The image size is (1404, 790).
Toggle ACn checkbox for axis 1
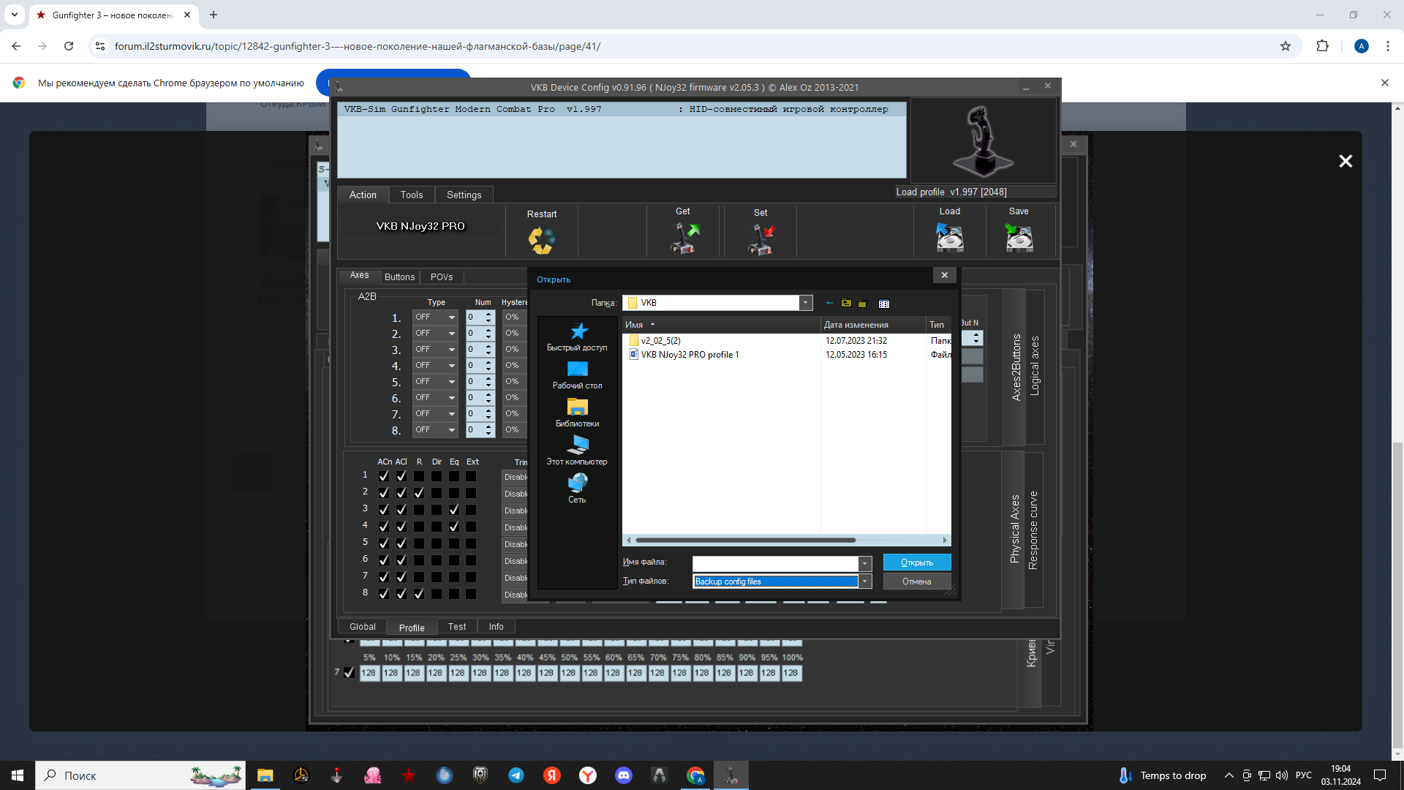[383, 476]
